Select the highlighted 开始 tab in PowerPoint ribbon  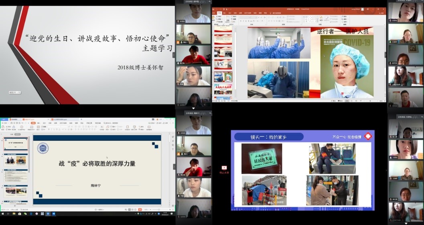point(219,13)
